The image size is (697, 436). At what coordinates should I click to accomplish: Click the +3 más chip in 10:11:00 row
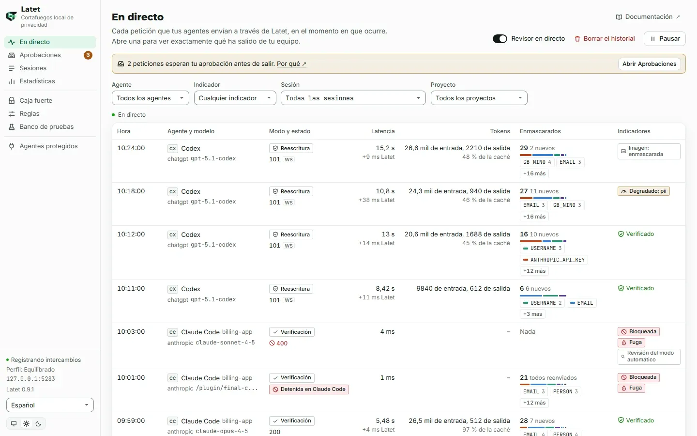532,314
